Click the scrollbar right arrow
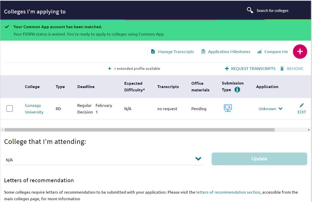Screen dimensions: 312x202 point(309,130)
